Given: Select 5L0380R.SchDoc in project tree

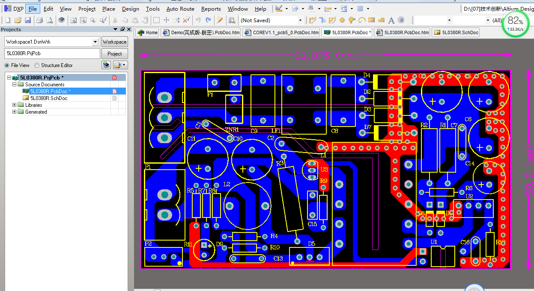Looking at the screenshot, I should [x=48, y=98].
